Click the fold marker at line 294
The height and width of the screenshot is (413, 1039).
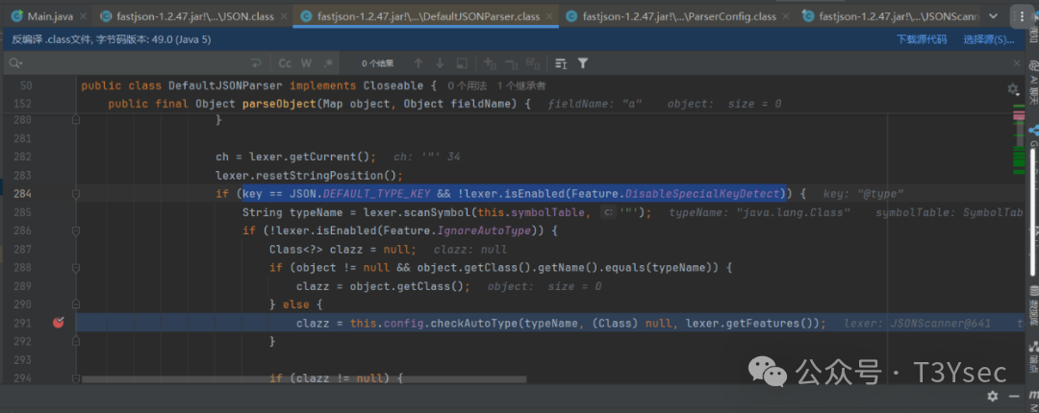point(76,379)
